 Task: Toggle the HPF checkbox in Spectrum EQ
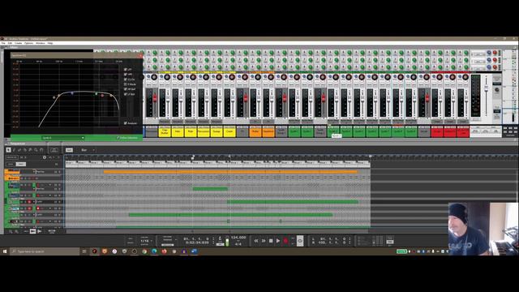click(x=126, y=75)
